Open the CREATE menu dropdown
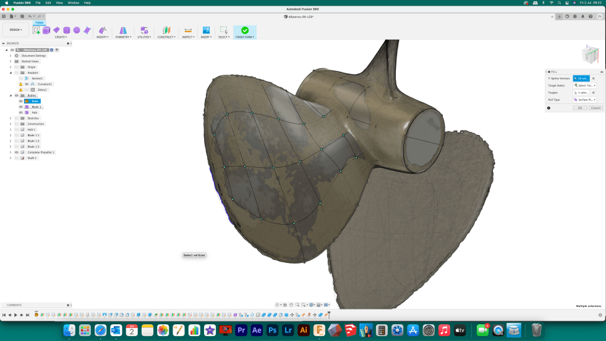This screenshot has width=606, height=341. [x=61, y=37]
